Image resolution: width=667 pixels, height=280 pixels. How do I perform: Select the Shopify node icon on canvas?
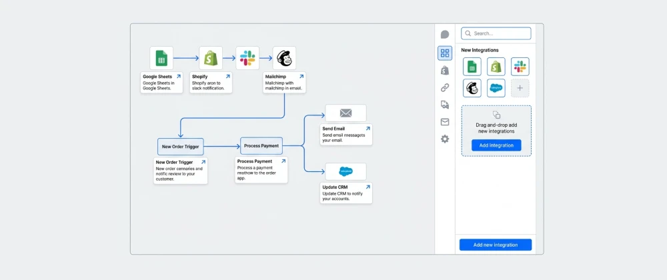[211, 58]
